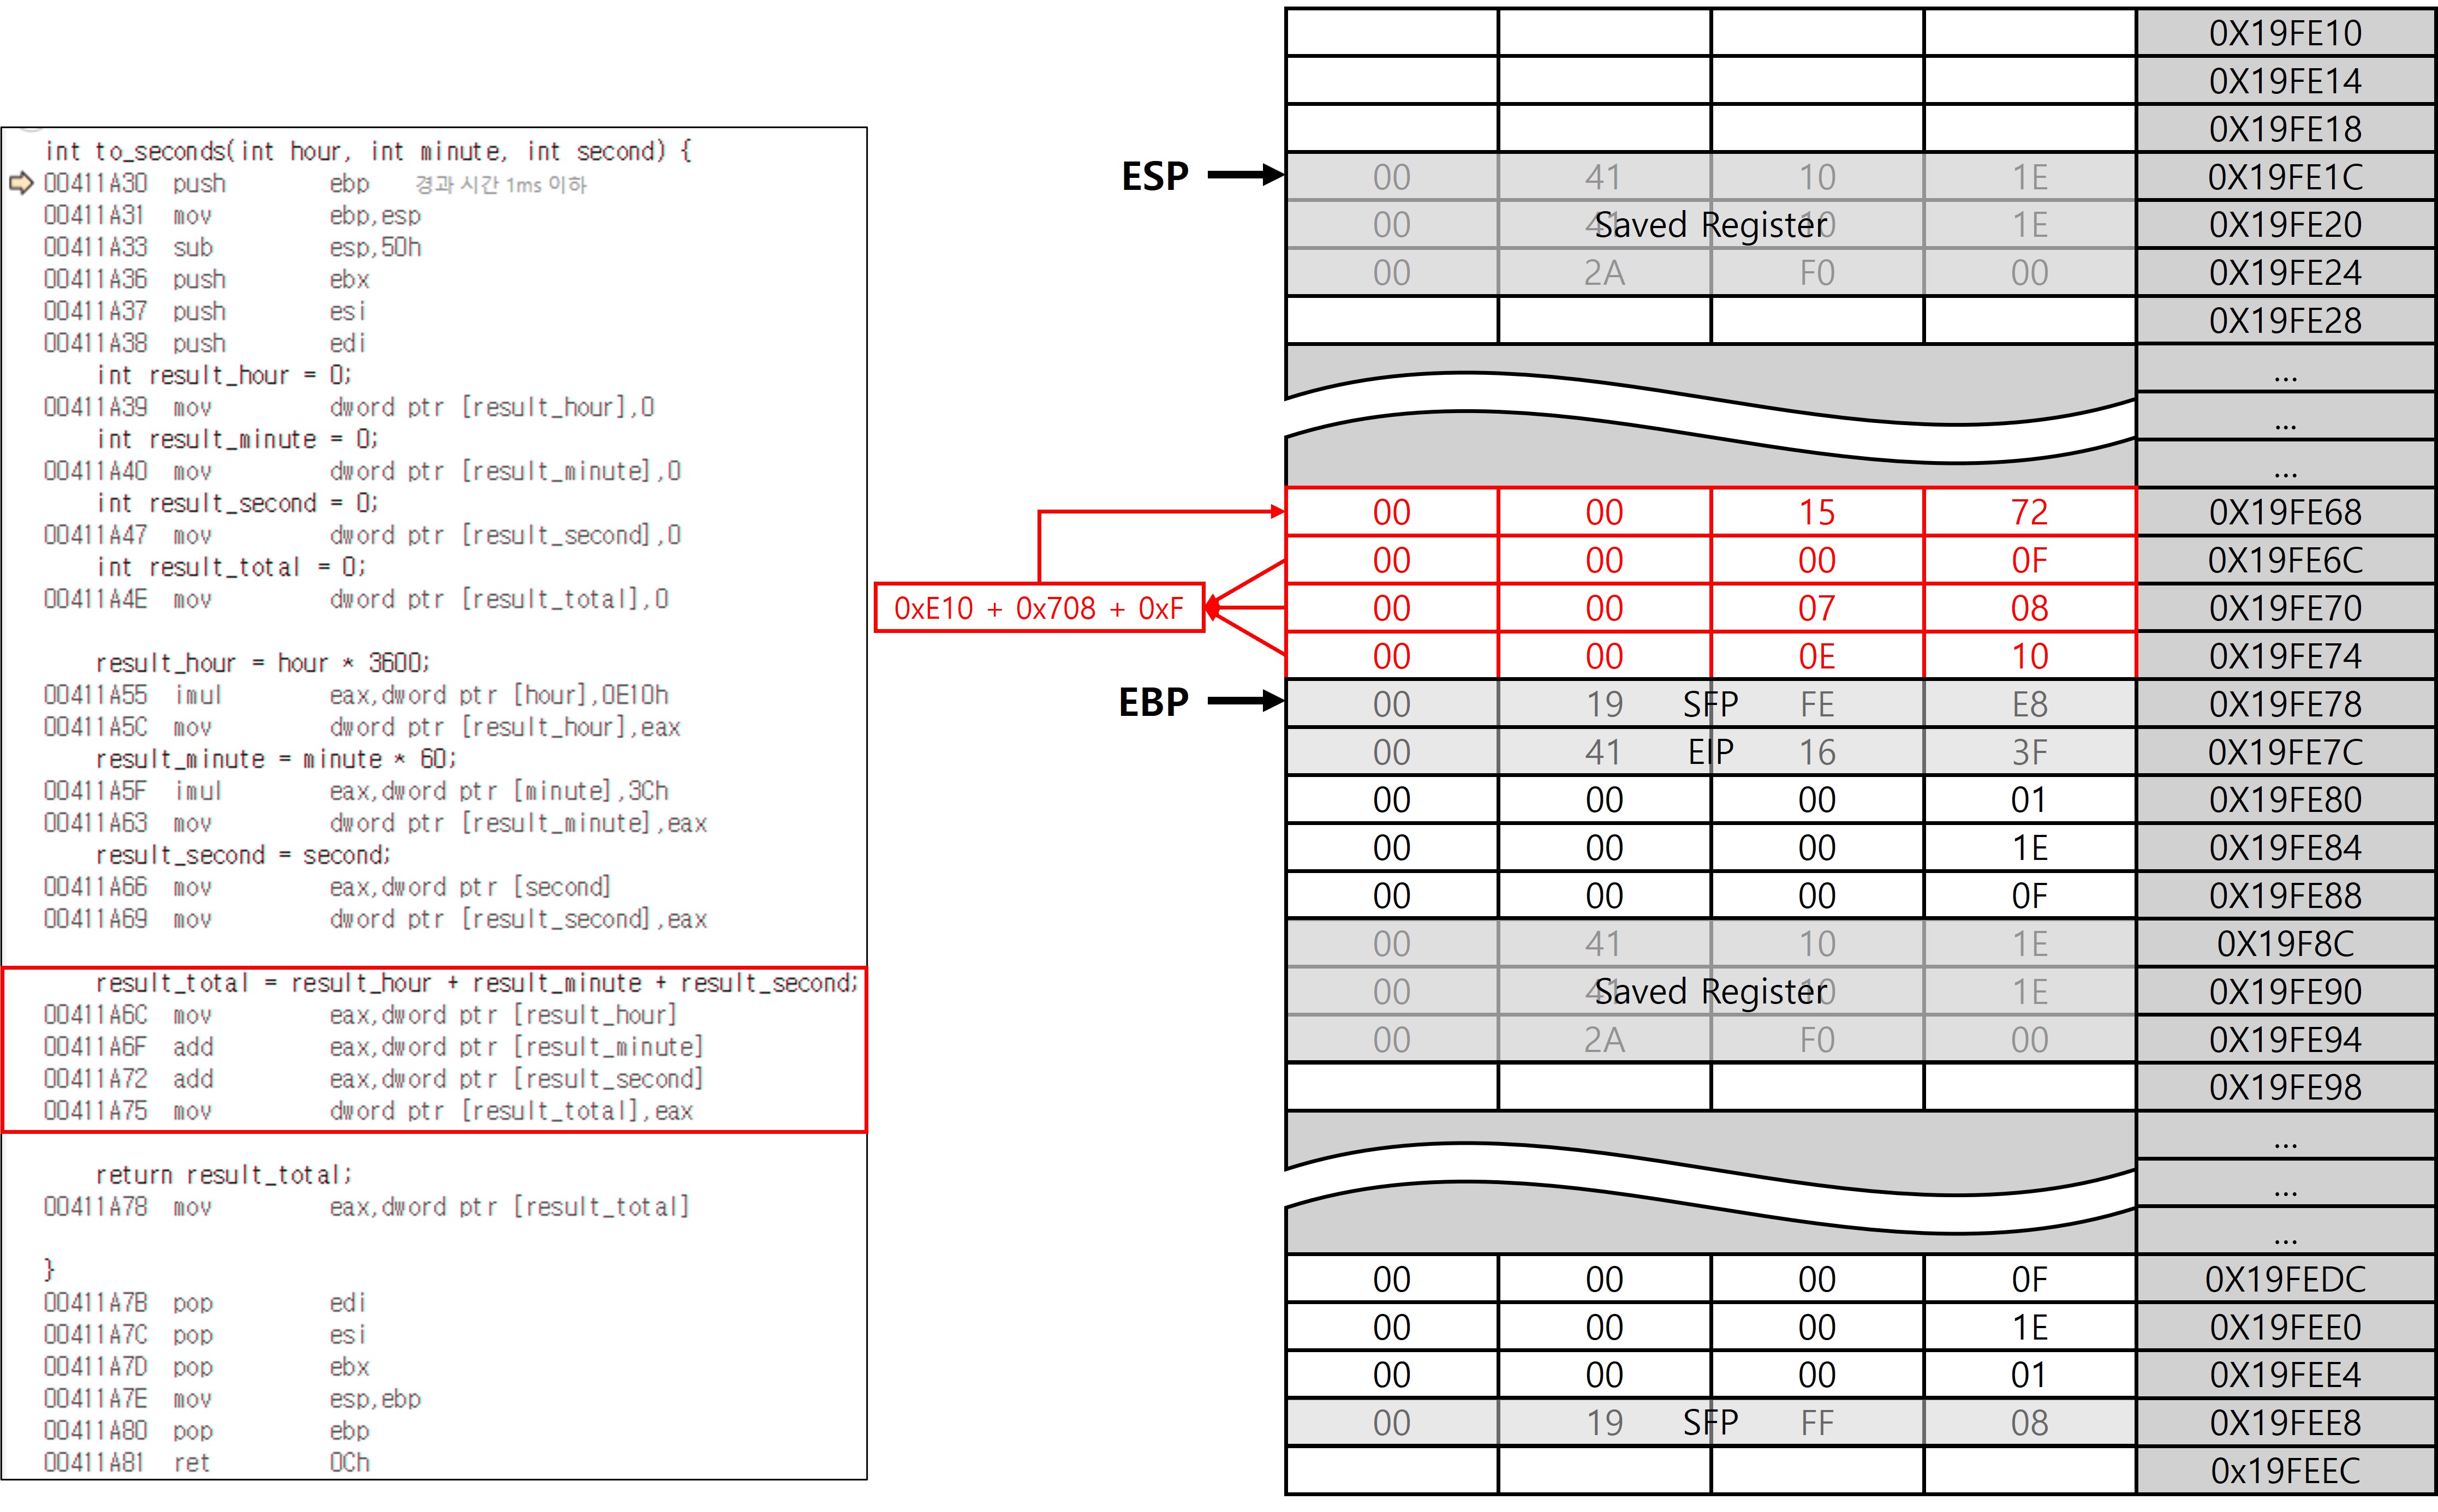Click the yellow current-instruction arrow icon
The width and height of the screenshot is (2438, 1512).
[x=20, y=183]
